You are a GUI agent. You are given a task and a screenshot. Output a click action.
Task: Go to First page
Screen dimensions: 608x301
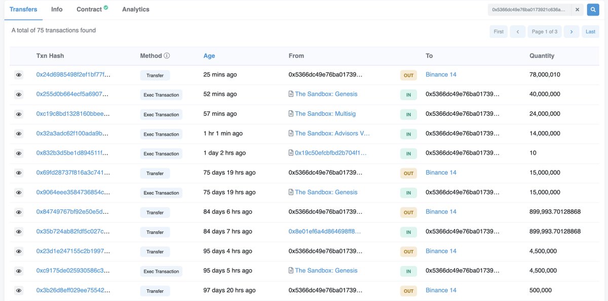pyautogui.click(x=499, y=31)
